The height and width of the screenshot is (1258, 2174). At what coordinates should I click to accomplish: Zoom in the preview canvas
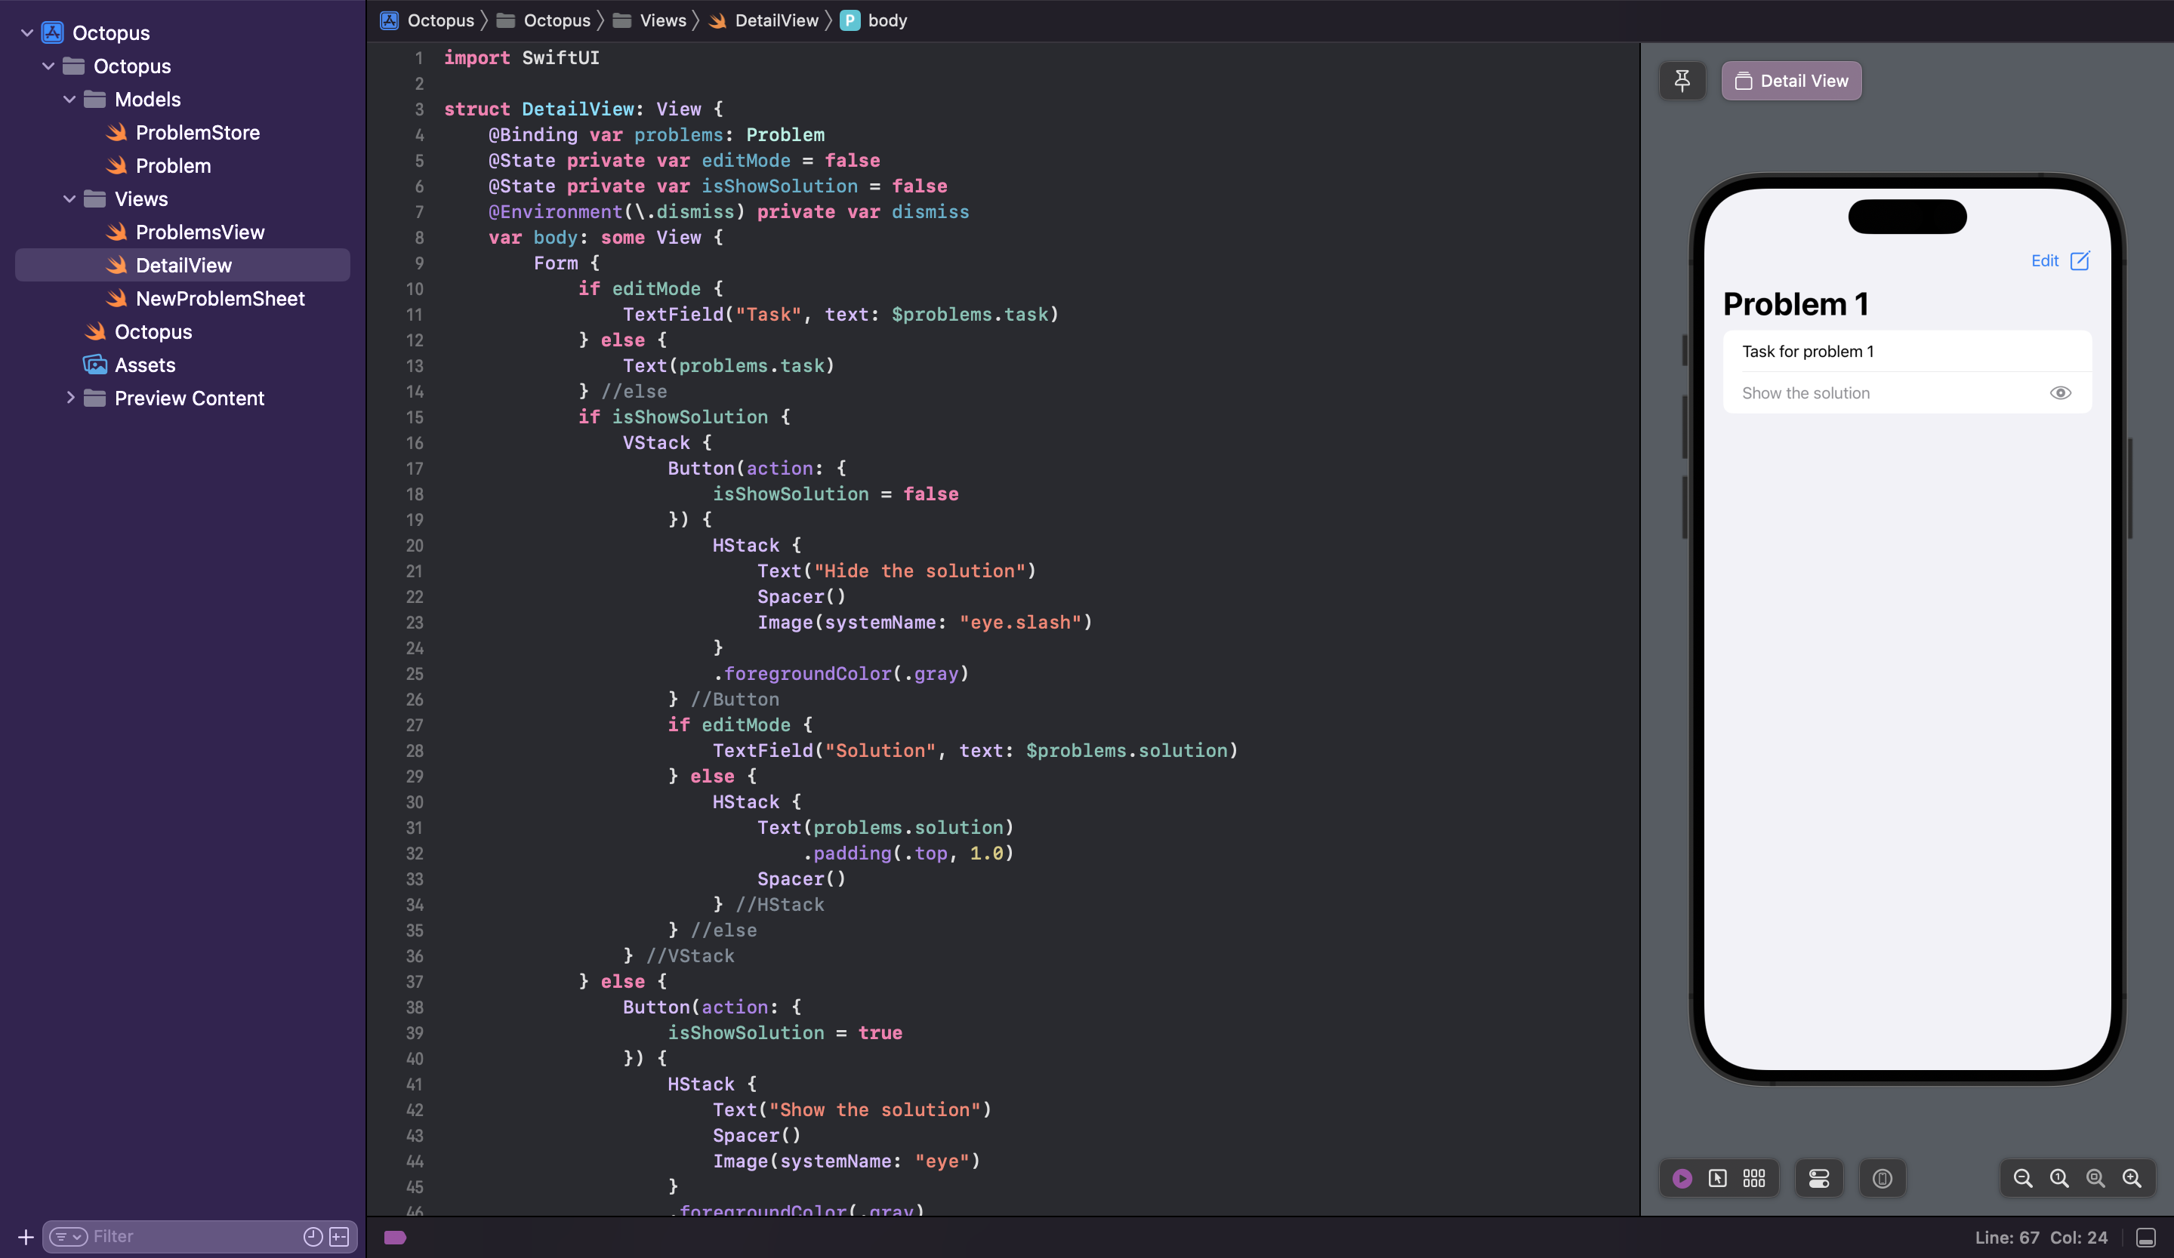2132,1178
